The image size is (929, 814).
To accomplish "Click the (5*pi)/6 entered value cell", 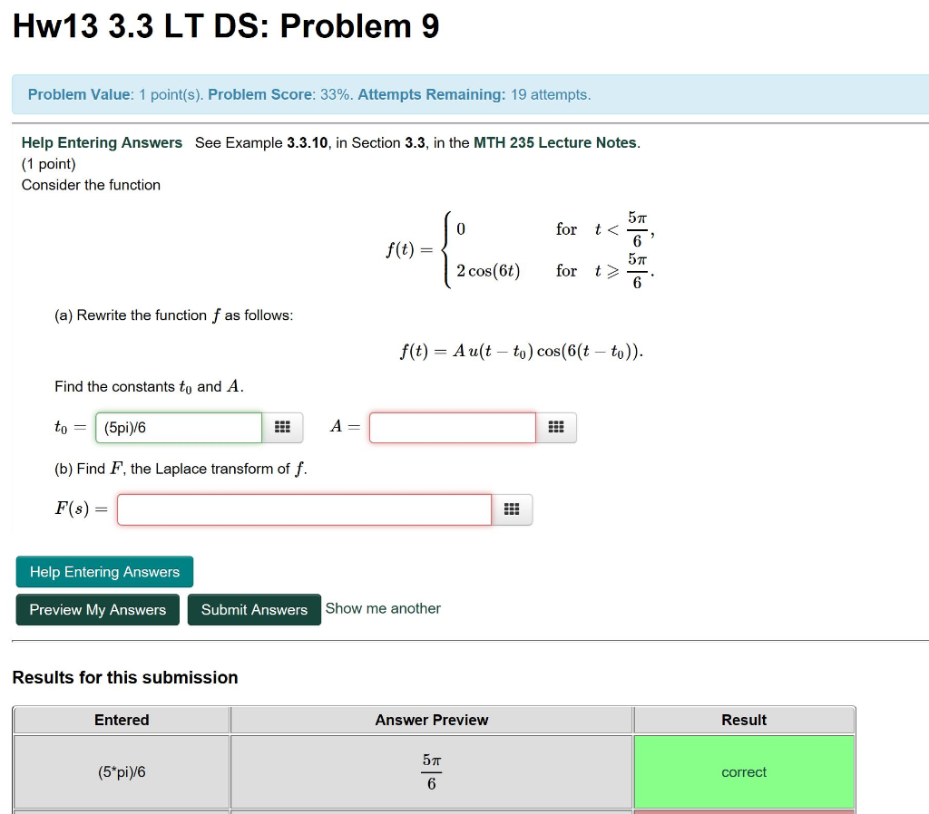I will [x=121, y=771].
